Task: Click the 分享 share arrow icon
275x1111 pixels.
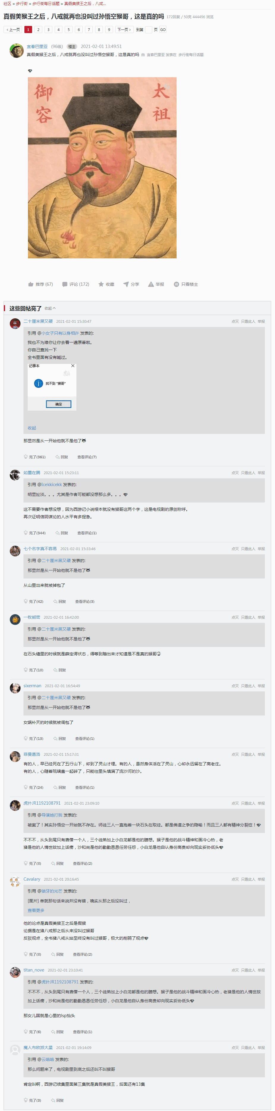Action: pos(126,284)
